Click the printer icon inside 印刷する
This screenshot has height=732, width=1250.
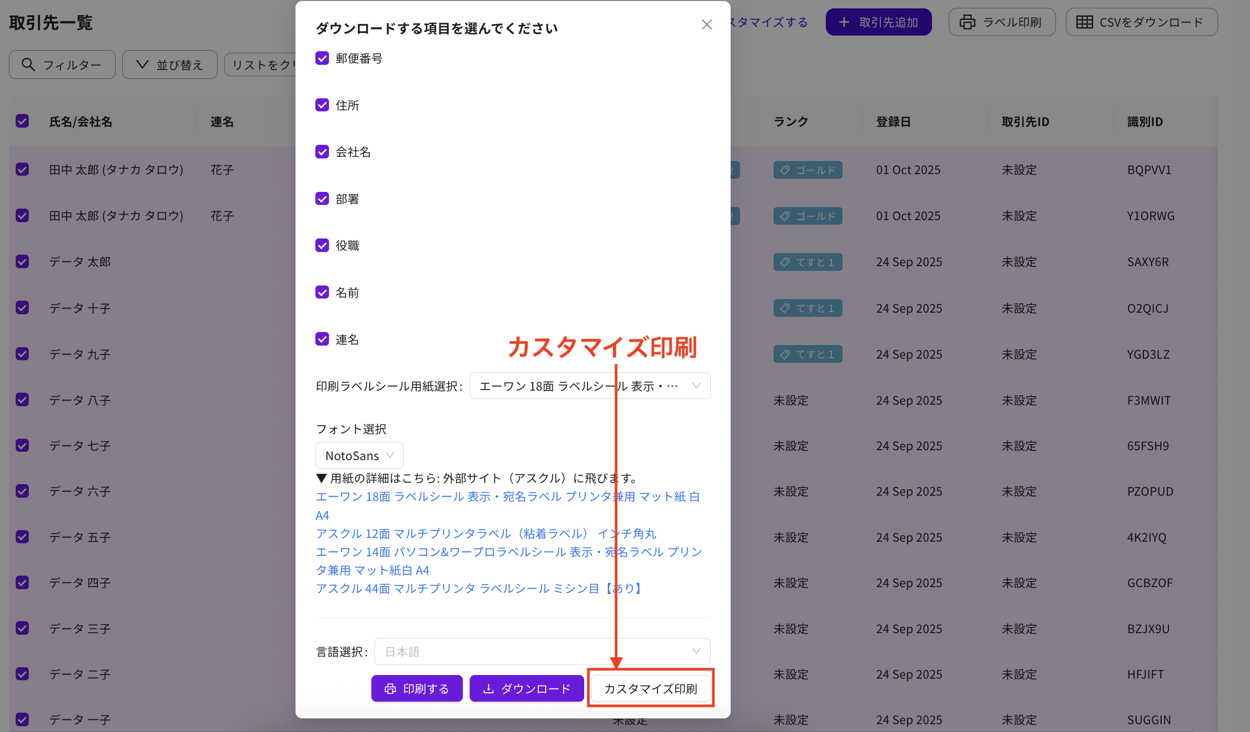[390, 689]
